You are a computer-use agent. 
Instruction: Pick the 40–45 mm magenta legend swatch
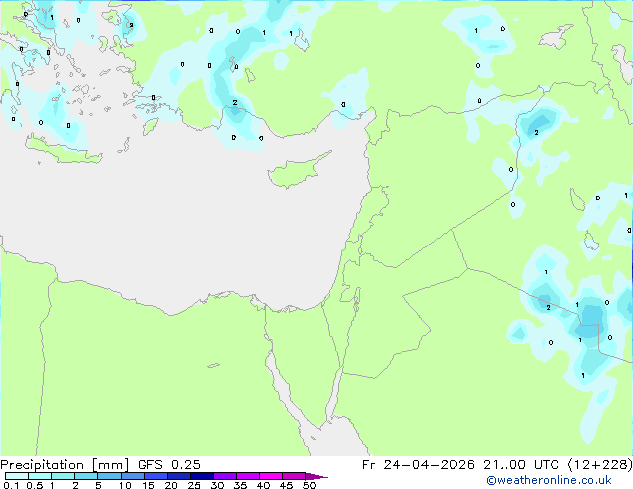(x=271, y=476)
